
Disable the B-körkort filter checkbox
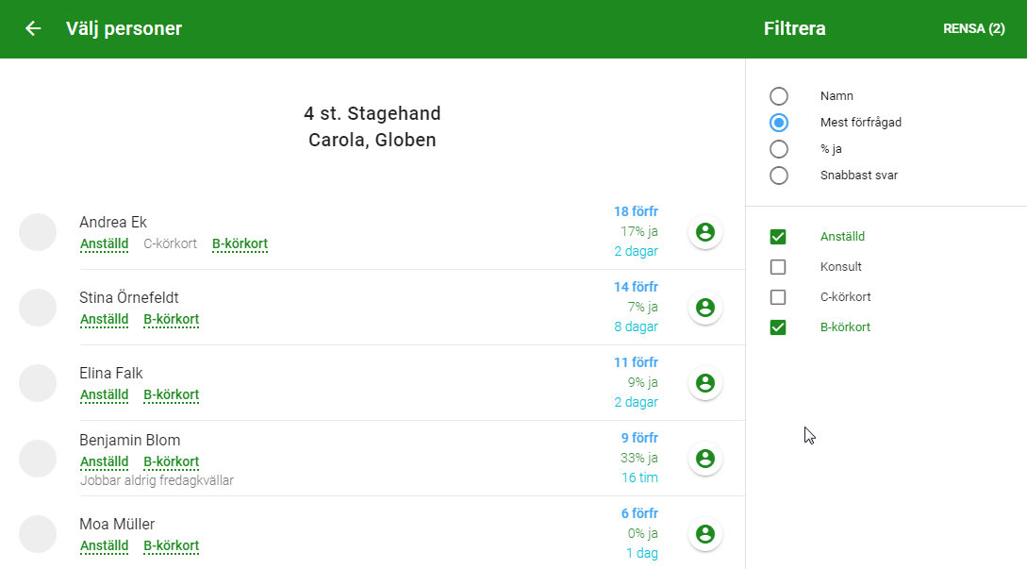click(778, 327)
